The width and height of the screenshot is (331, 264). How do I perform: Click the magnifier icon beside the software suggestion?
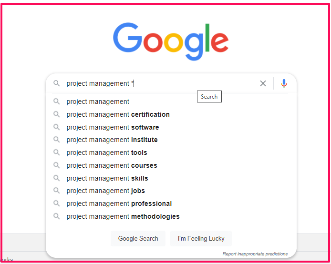pyautogui.click(x=57, y=127)
